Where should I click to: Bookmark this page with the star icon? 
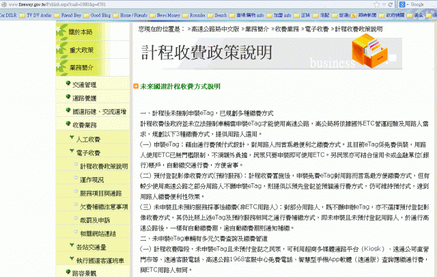pos(376,5)
